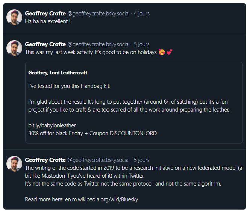
Task: Open Geoffrey Crofte's name on the holidays post
Action: pyautogui.click(x=45, y=44)
